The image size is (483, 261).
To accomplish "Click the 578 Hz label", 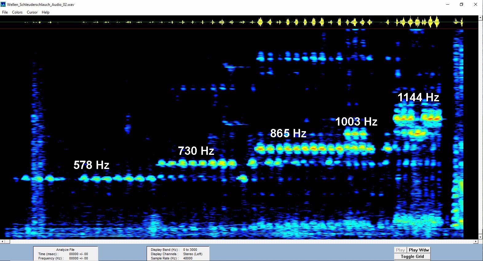I will point(91,165).
